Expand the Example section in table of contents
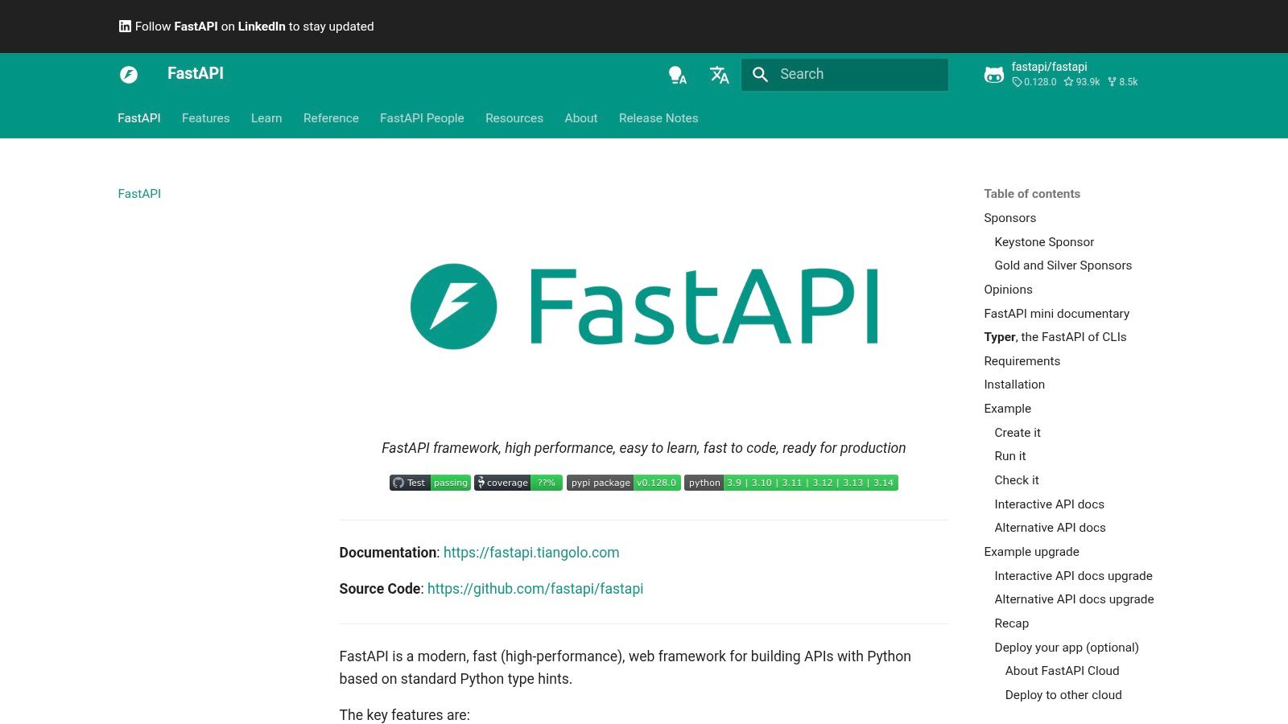The width and height of the screenshot is (1288, 724). 1007,409
